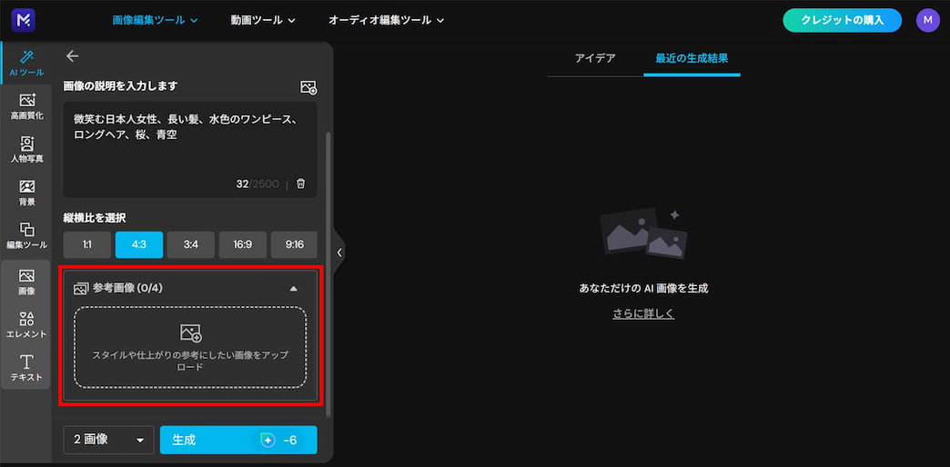Click the 32/2500 character counter

(258, 184)
